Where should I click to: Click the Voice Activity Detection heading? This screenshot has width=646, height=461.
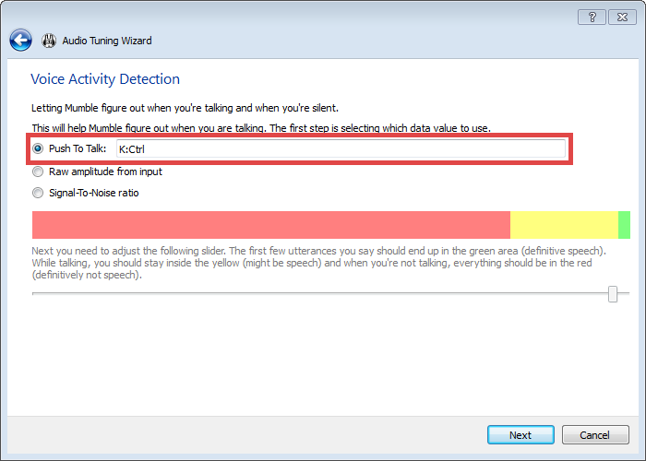click(105, 79)
